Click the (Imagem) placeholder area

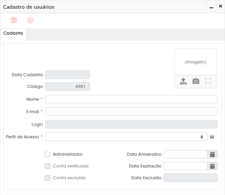(x=195, y=62)
